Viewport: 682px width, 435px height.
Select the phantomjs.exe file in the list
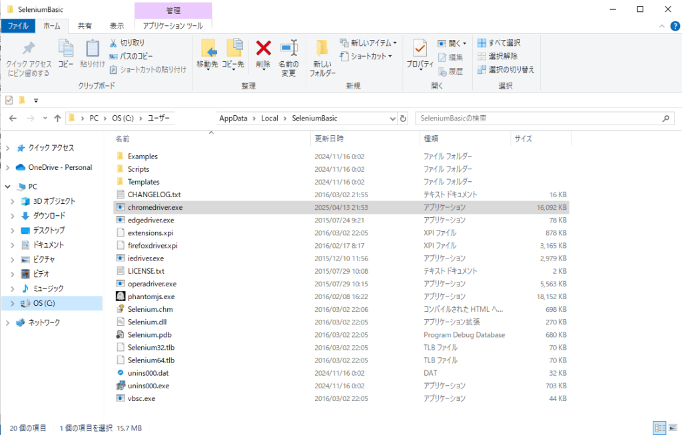[151, 296]
